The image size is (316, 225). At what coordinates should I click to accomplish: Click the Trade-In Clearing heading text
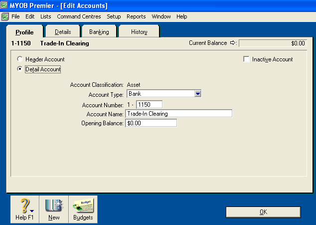tap(64, 43)
